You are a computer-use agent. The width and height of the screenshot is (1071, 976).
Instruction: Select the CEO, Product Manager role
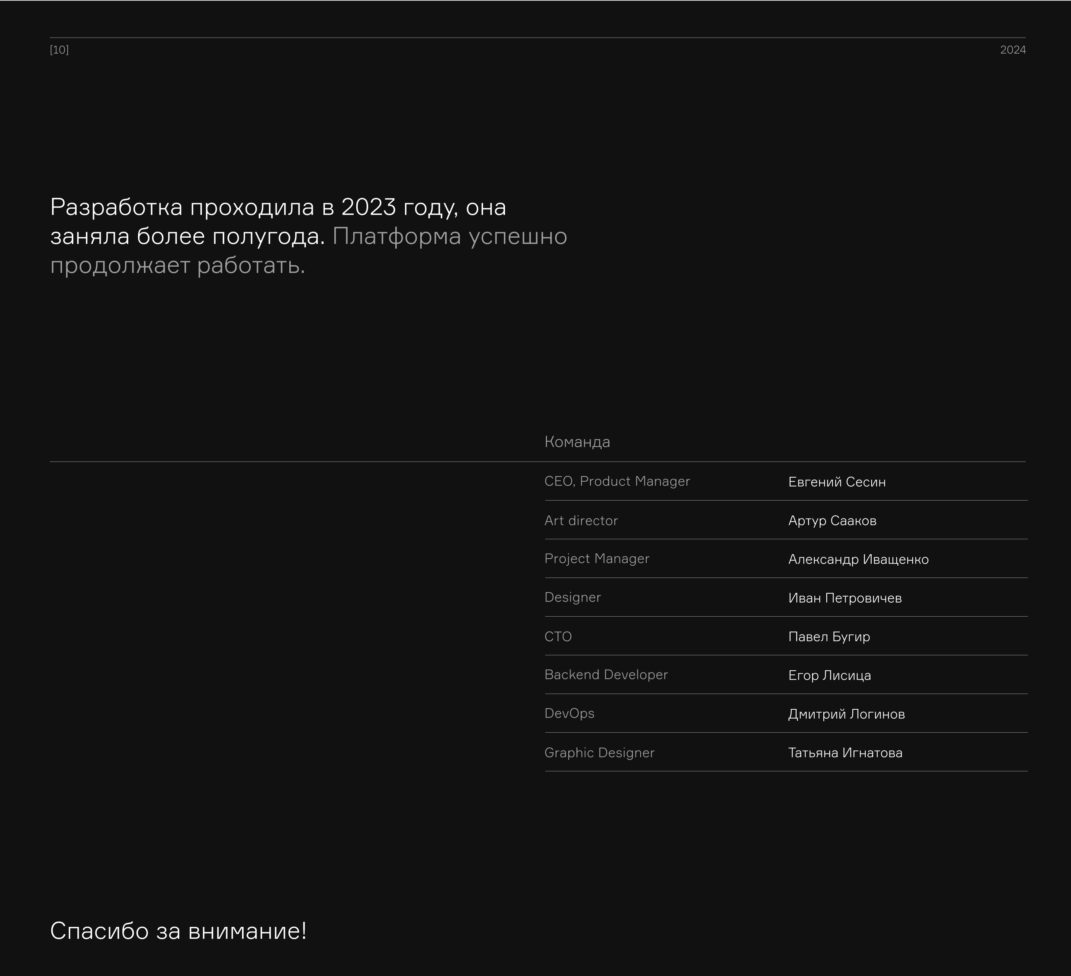(617, 481)
